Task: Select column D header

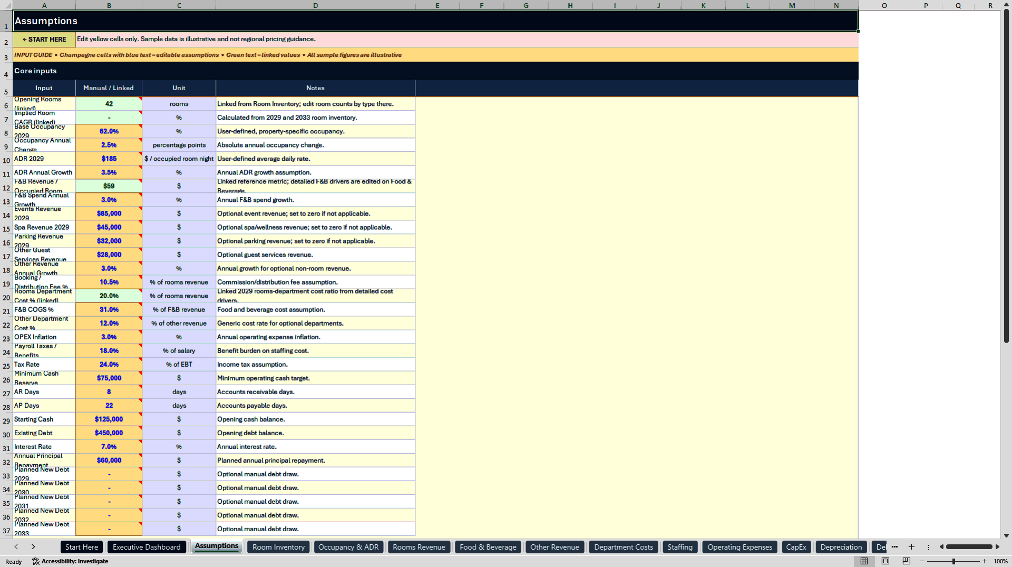Action: [x=315, y=5]
